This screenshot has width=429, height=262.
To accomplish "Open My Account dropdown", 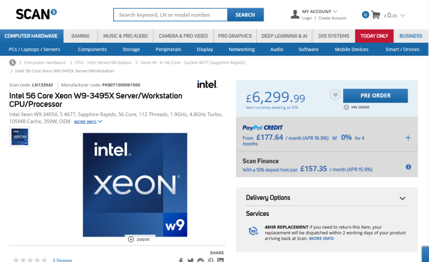I will point(320,12).
